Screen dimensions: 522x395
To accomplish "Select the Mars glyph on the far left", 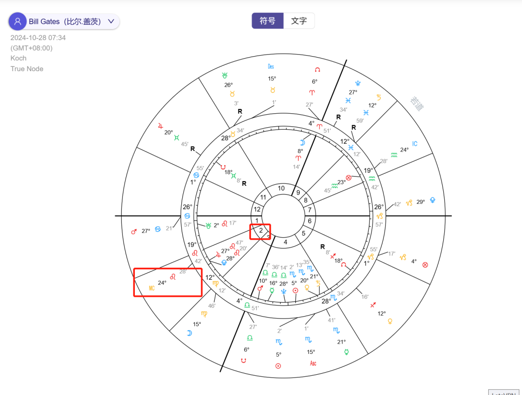I will point(134,232).
